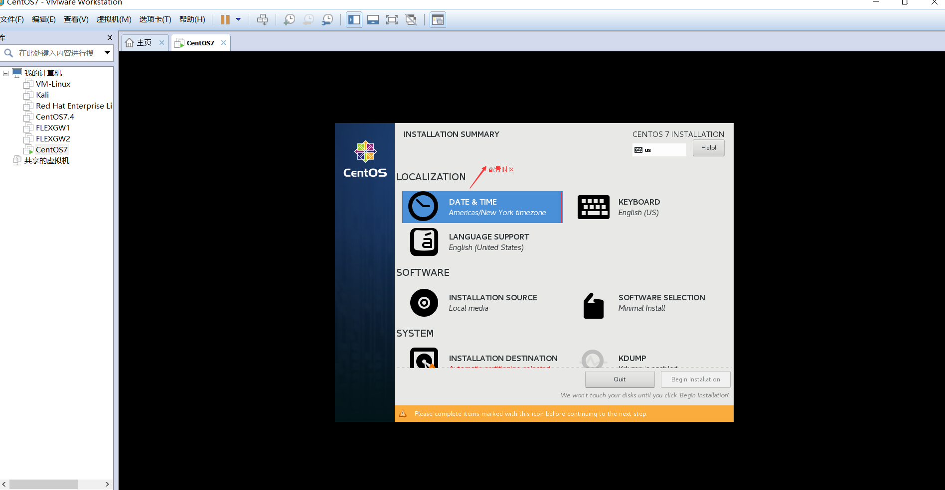The image size is (945, 490).
Task: Close the CentOS7 tab
Action: [x=223, y=43]
